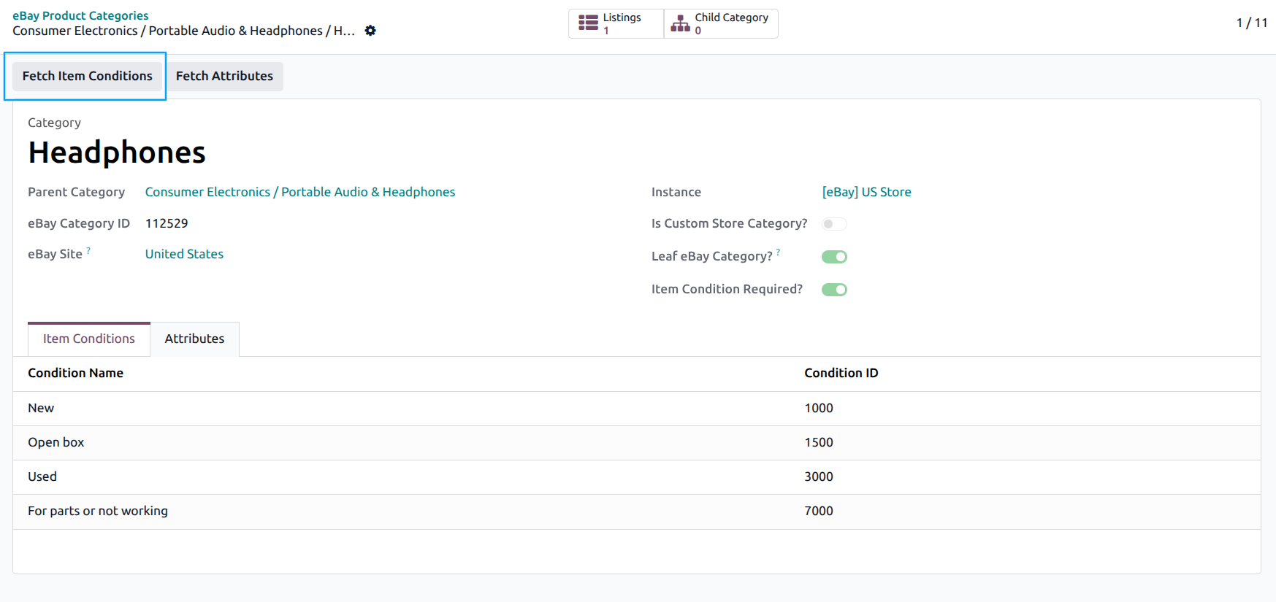Open the gear actions menu icon
1276x602 pixels.
pyautogui.click(x=370, y=31)
